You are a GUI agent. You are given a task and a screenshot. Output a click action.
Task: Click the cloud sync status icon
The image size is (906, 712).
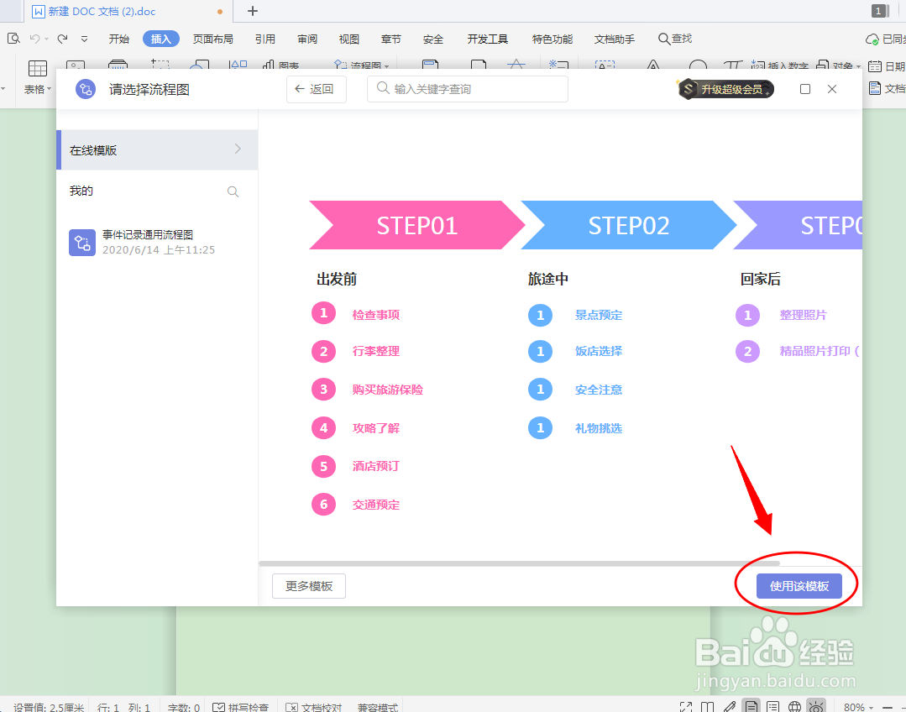tap(872, 39)
